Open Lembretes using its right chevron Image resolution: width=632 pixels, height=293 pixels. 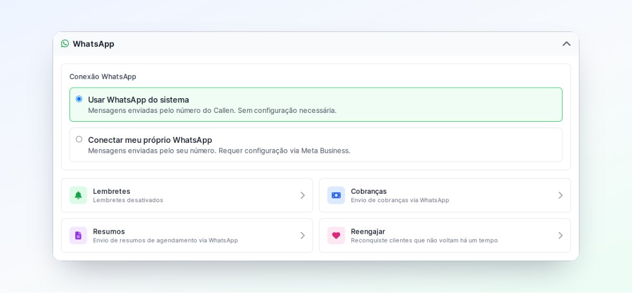point(302,195)
